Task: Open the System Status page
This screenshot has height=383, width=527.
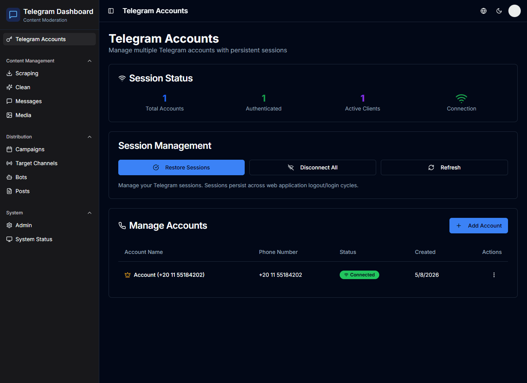Action: point(49,239)
